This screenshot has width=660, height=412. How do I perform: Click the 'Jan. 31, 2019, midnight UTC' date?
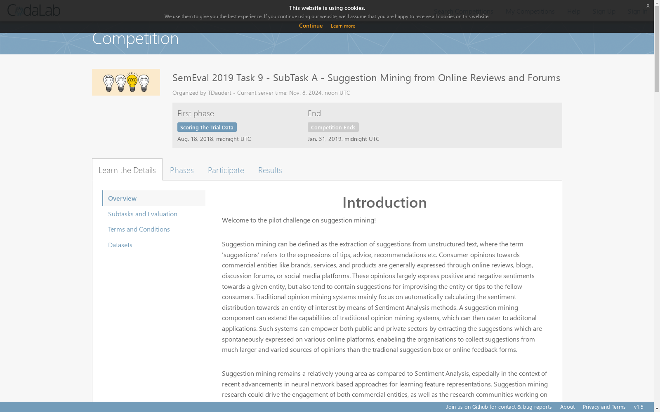[x=343, y=139]
